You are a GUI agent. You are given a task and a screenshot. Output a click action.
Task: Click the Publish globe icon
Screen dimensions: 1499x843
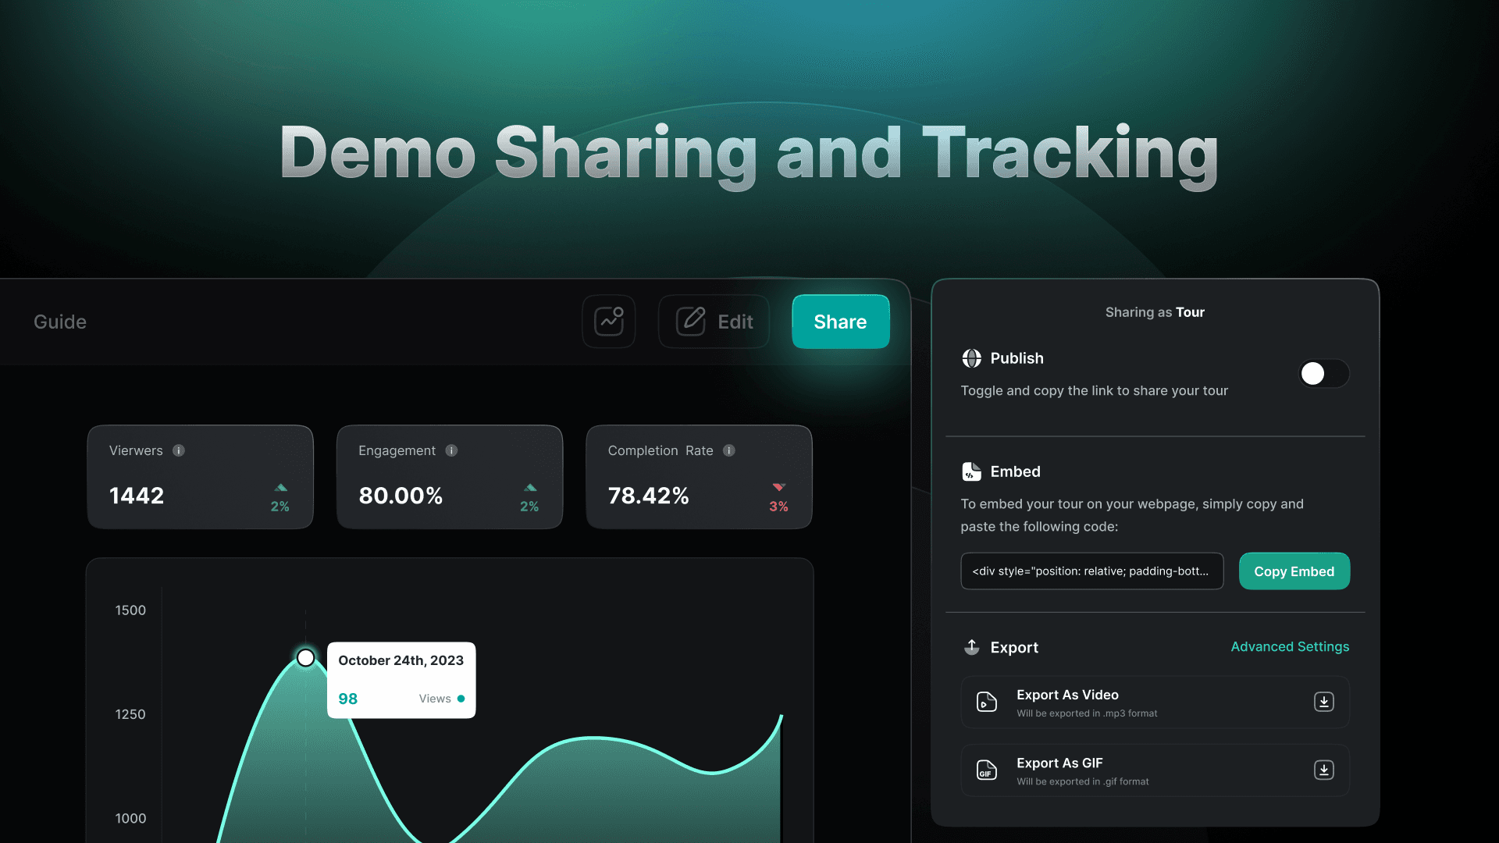tap(971, 358)
